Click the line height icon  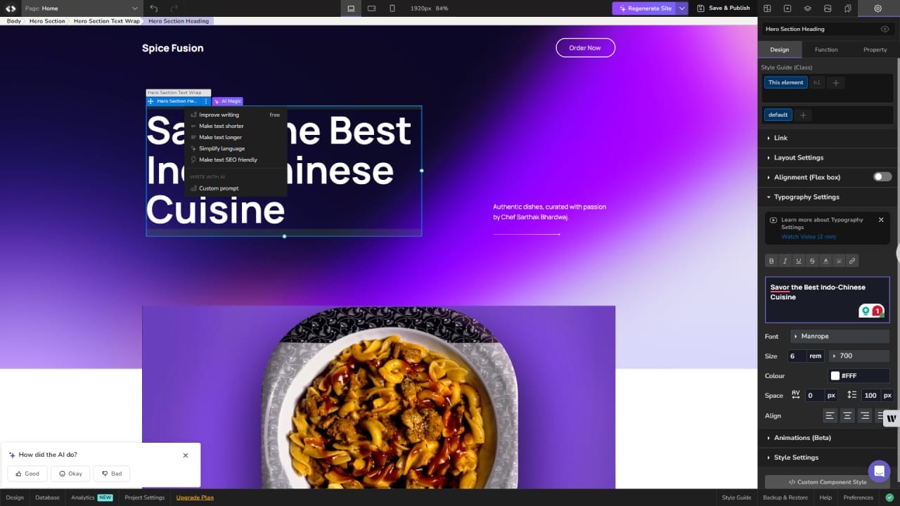pyautogui.click(x=851, y=395)
